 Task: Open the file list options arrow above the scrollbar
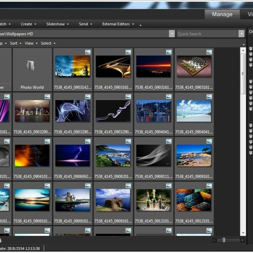pos(244,45)
